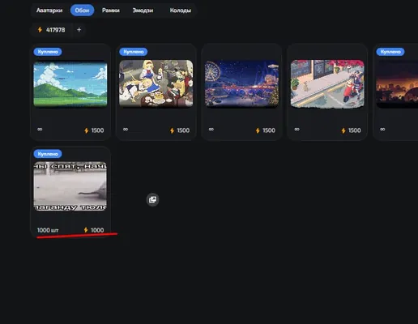The width and height of the screenshot is (418, 324).
Task: Click the 1500 price on scooter wallpaper
Action: pyautogui.click(x=351, y=130)
